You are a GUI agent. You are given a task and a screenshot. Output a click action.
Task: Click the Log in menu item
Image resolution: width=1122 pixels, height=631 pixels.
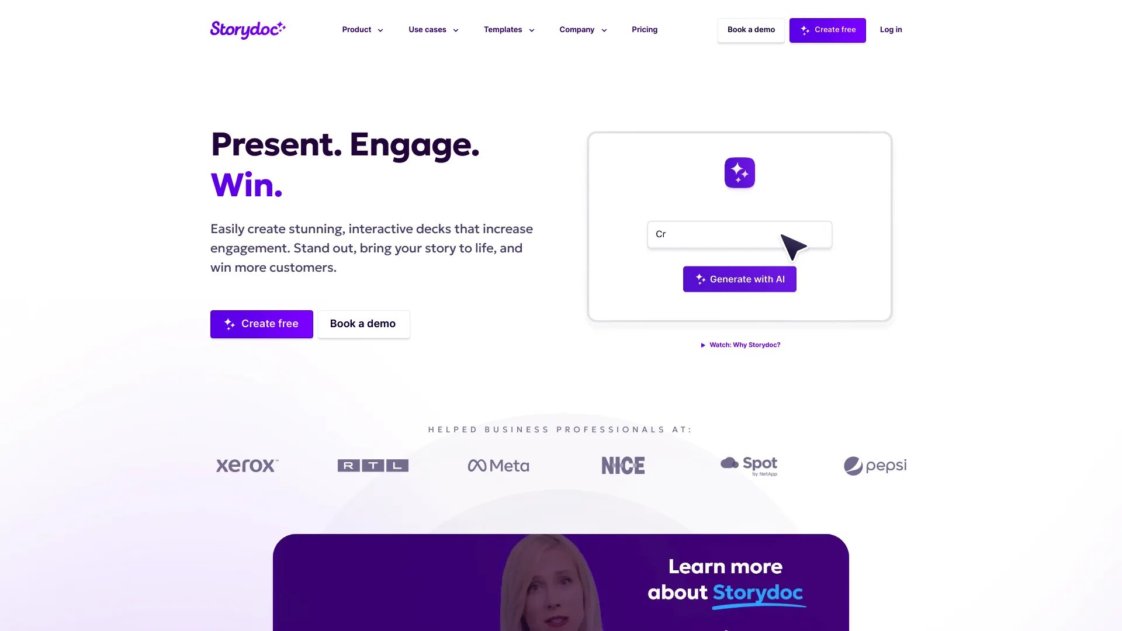pos(891,30)
